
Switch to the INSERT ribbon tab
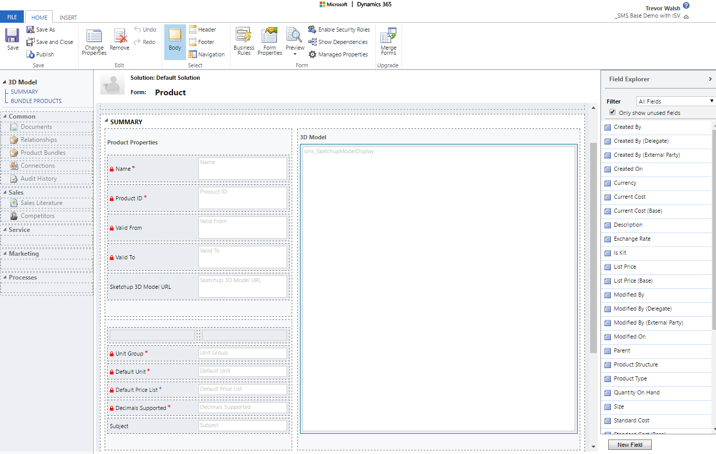tap(68, 17)
